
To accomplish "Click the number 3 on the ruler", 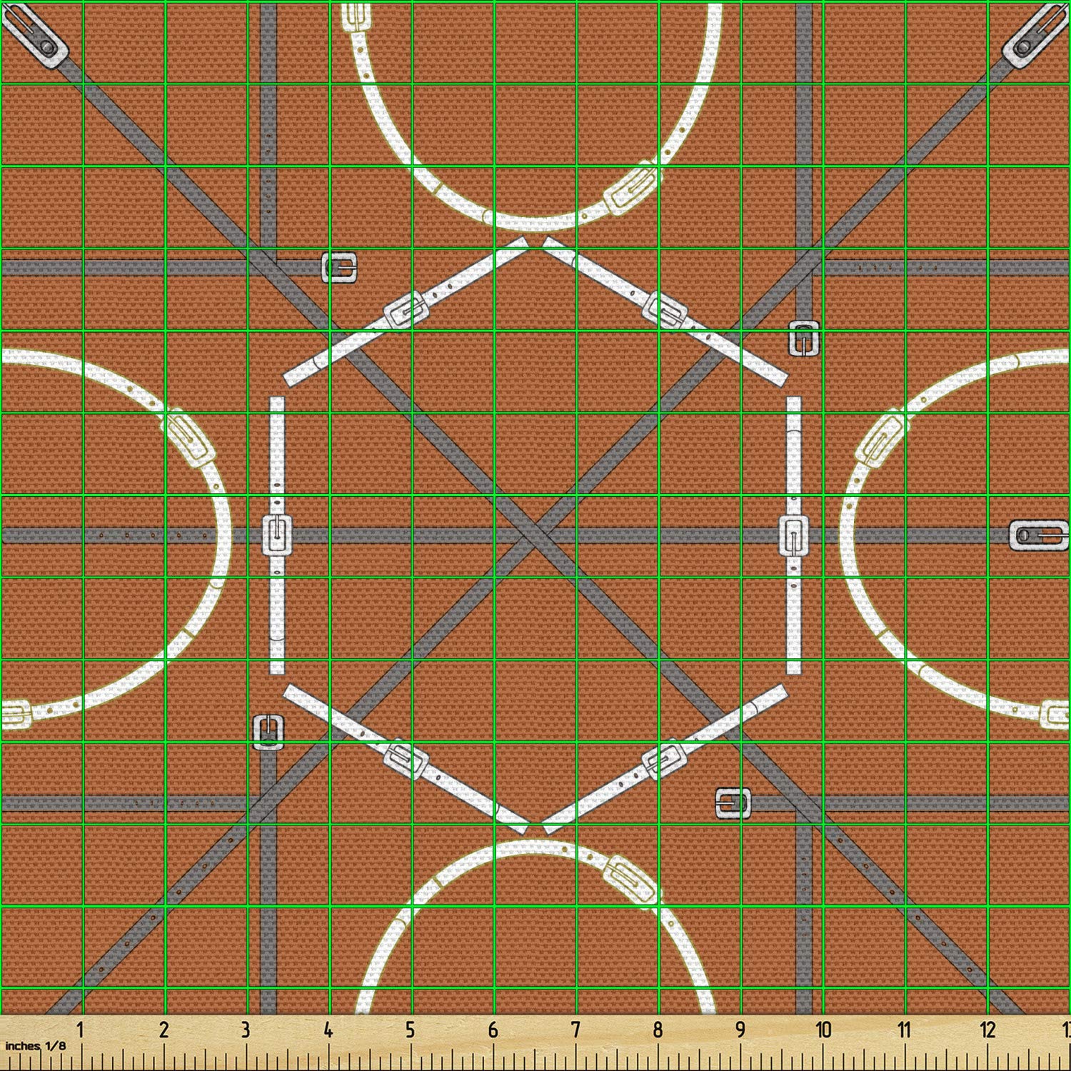I will pos(246,1030).
